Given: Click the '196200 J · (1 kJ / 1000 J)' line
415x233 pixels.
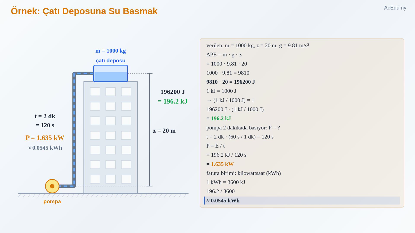Looking at the screenshot, I should pyautogui.click(x=235, y=109).
